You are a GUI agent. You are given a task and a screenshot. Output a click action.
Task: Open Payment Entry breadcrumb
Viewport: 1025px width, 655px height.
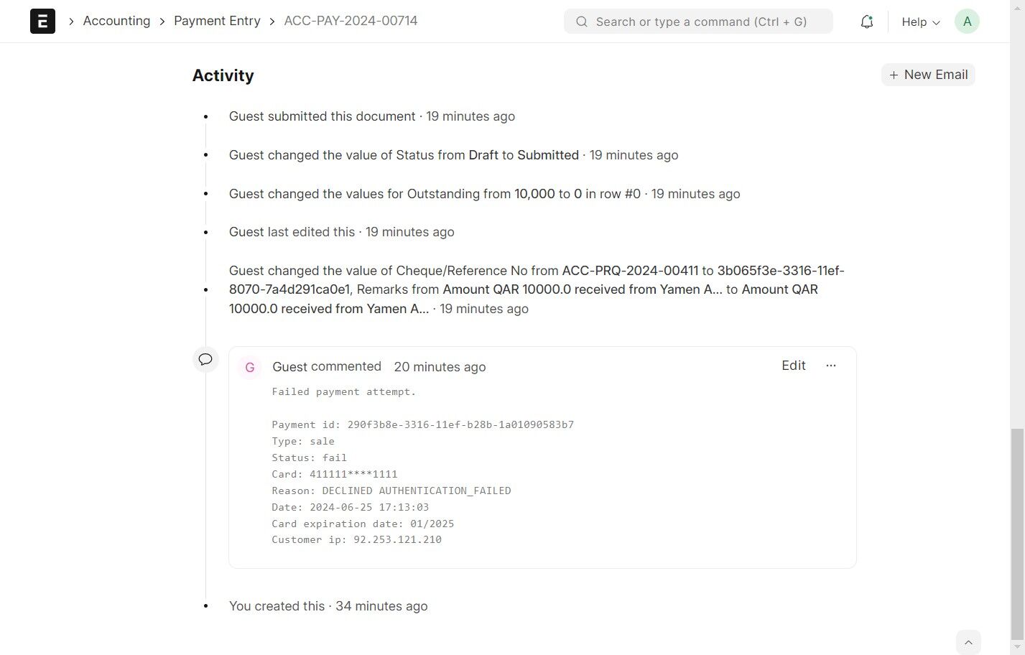[x=217, y=21]
